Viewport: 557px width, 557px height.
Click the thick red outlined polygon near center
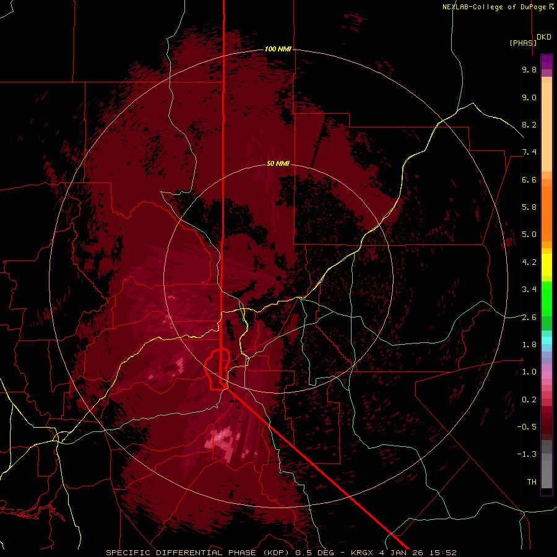pos(217,369)
